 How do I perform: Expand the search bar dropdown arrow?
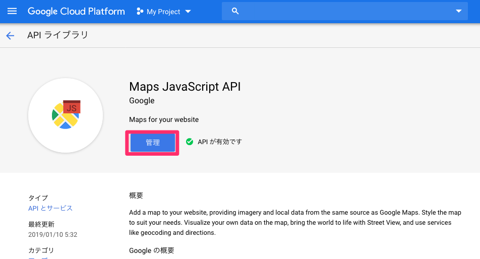[459, 11]
